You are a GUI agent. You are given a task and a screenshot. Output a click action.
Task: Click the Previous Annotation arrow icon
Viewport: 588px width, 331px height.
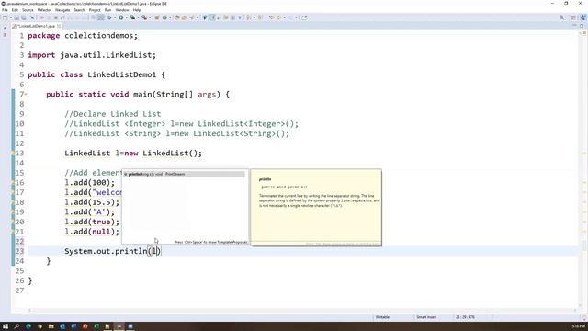coord(260,17)
